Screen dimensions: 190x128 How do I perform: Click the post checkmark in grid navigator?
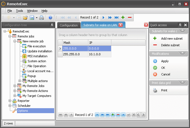128,115
